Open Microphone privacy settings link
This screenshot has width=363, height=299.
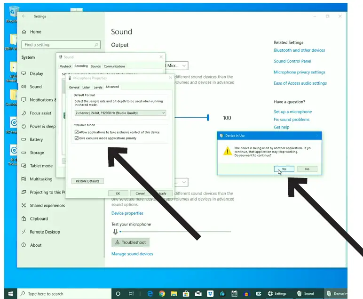(300, 72)
